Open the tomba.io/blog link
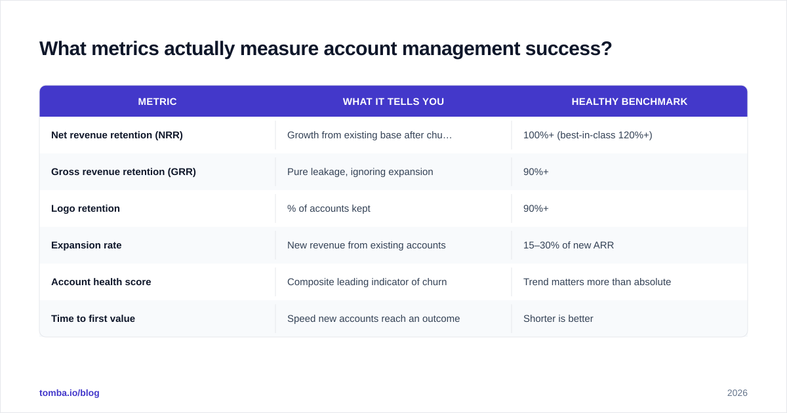The height and width of the screenshot is (413, 787). [x=70, y=393]
